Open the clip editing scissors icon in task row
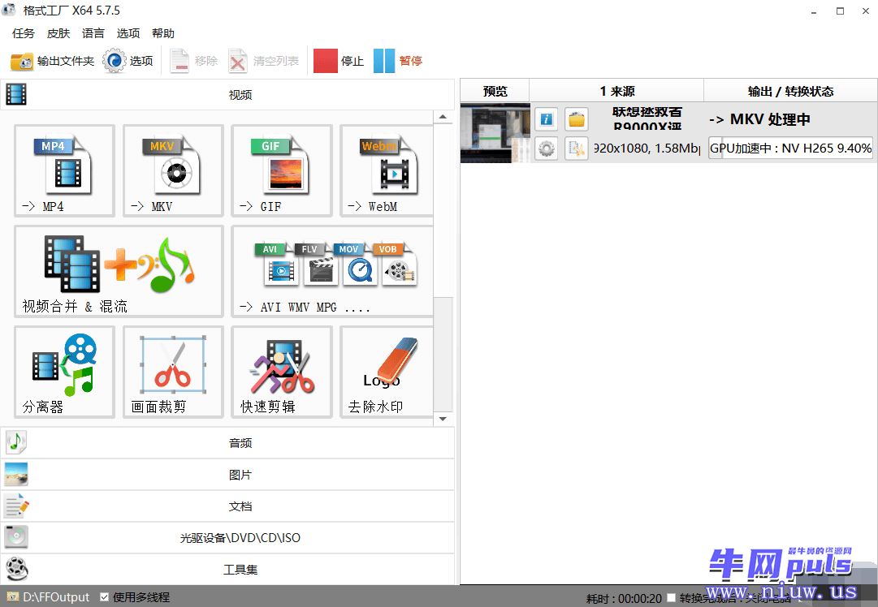This screenshot has height=607, width=878. 576,149
